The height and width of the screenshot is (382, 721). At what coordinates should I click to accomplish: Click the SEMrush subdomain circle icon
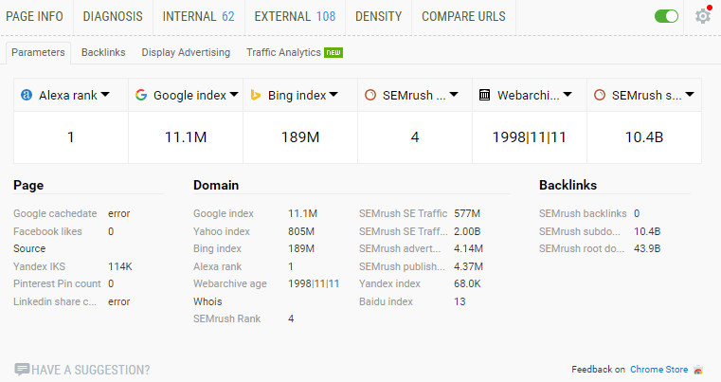(x=599, y=96)
